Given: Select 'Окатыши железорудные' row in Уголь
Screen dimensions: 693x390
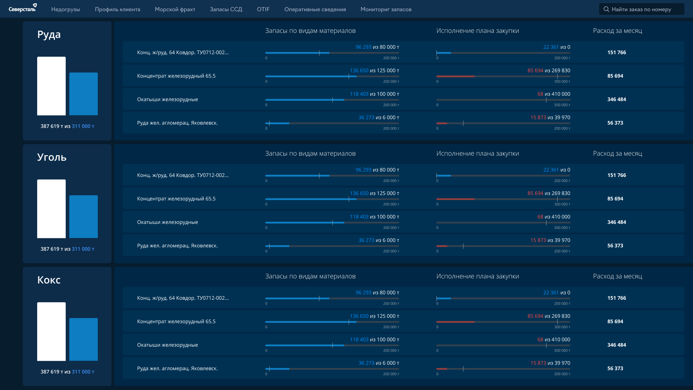Looking at the screenshot, I should pos(404,222).
